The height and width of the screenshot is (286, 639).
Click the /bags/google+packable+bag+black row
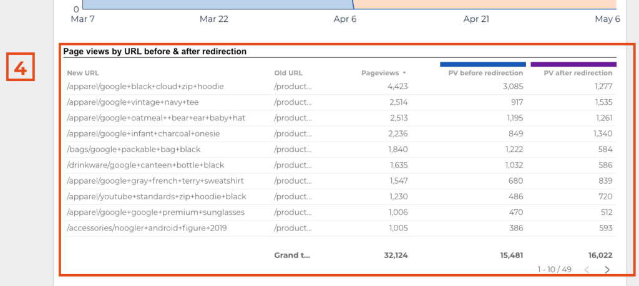click(340, 150)
